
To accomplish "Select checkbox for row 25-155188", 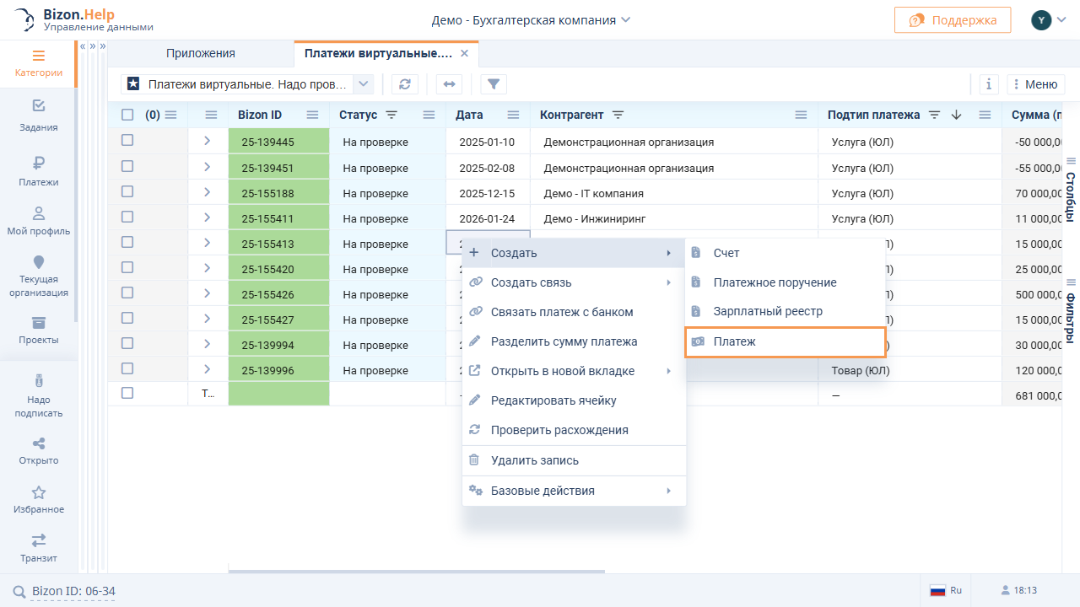I will click(x=127, y=192).
